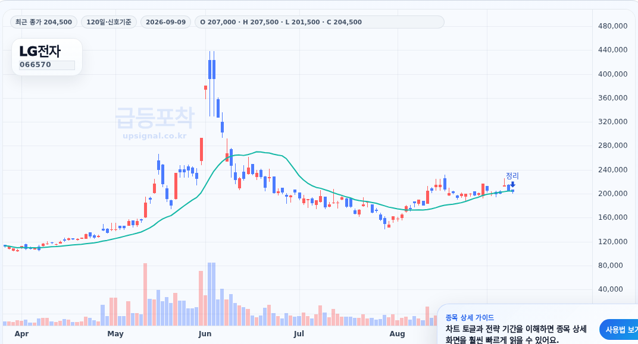Click the stock code 066570 field
The width and height of the screenshot is (638, 344).
(47, 65)
